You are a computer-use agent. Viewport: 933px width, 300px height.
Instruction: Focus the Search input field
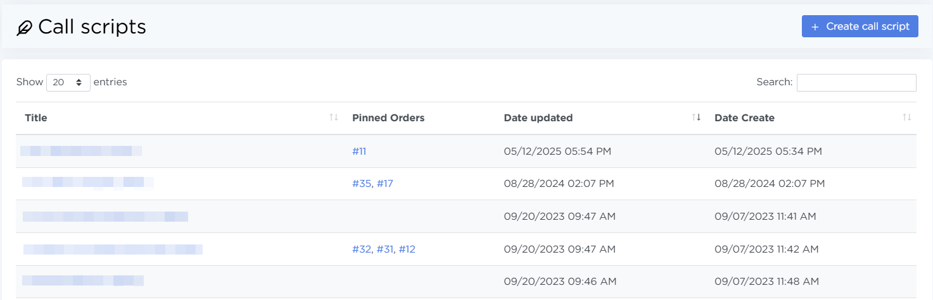(856, 83)
